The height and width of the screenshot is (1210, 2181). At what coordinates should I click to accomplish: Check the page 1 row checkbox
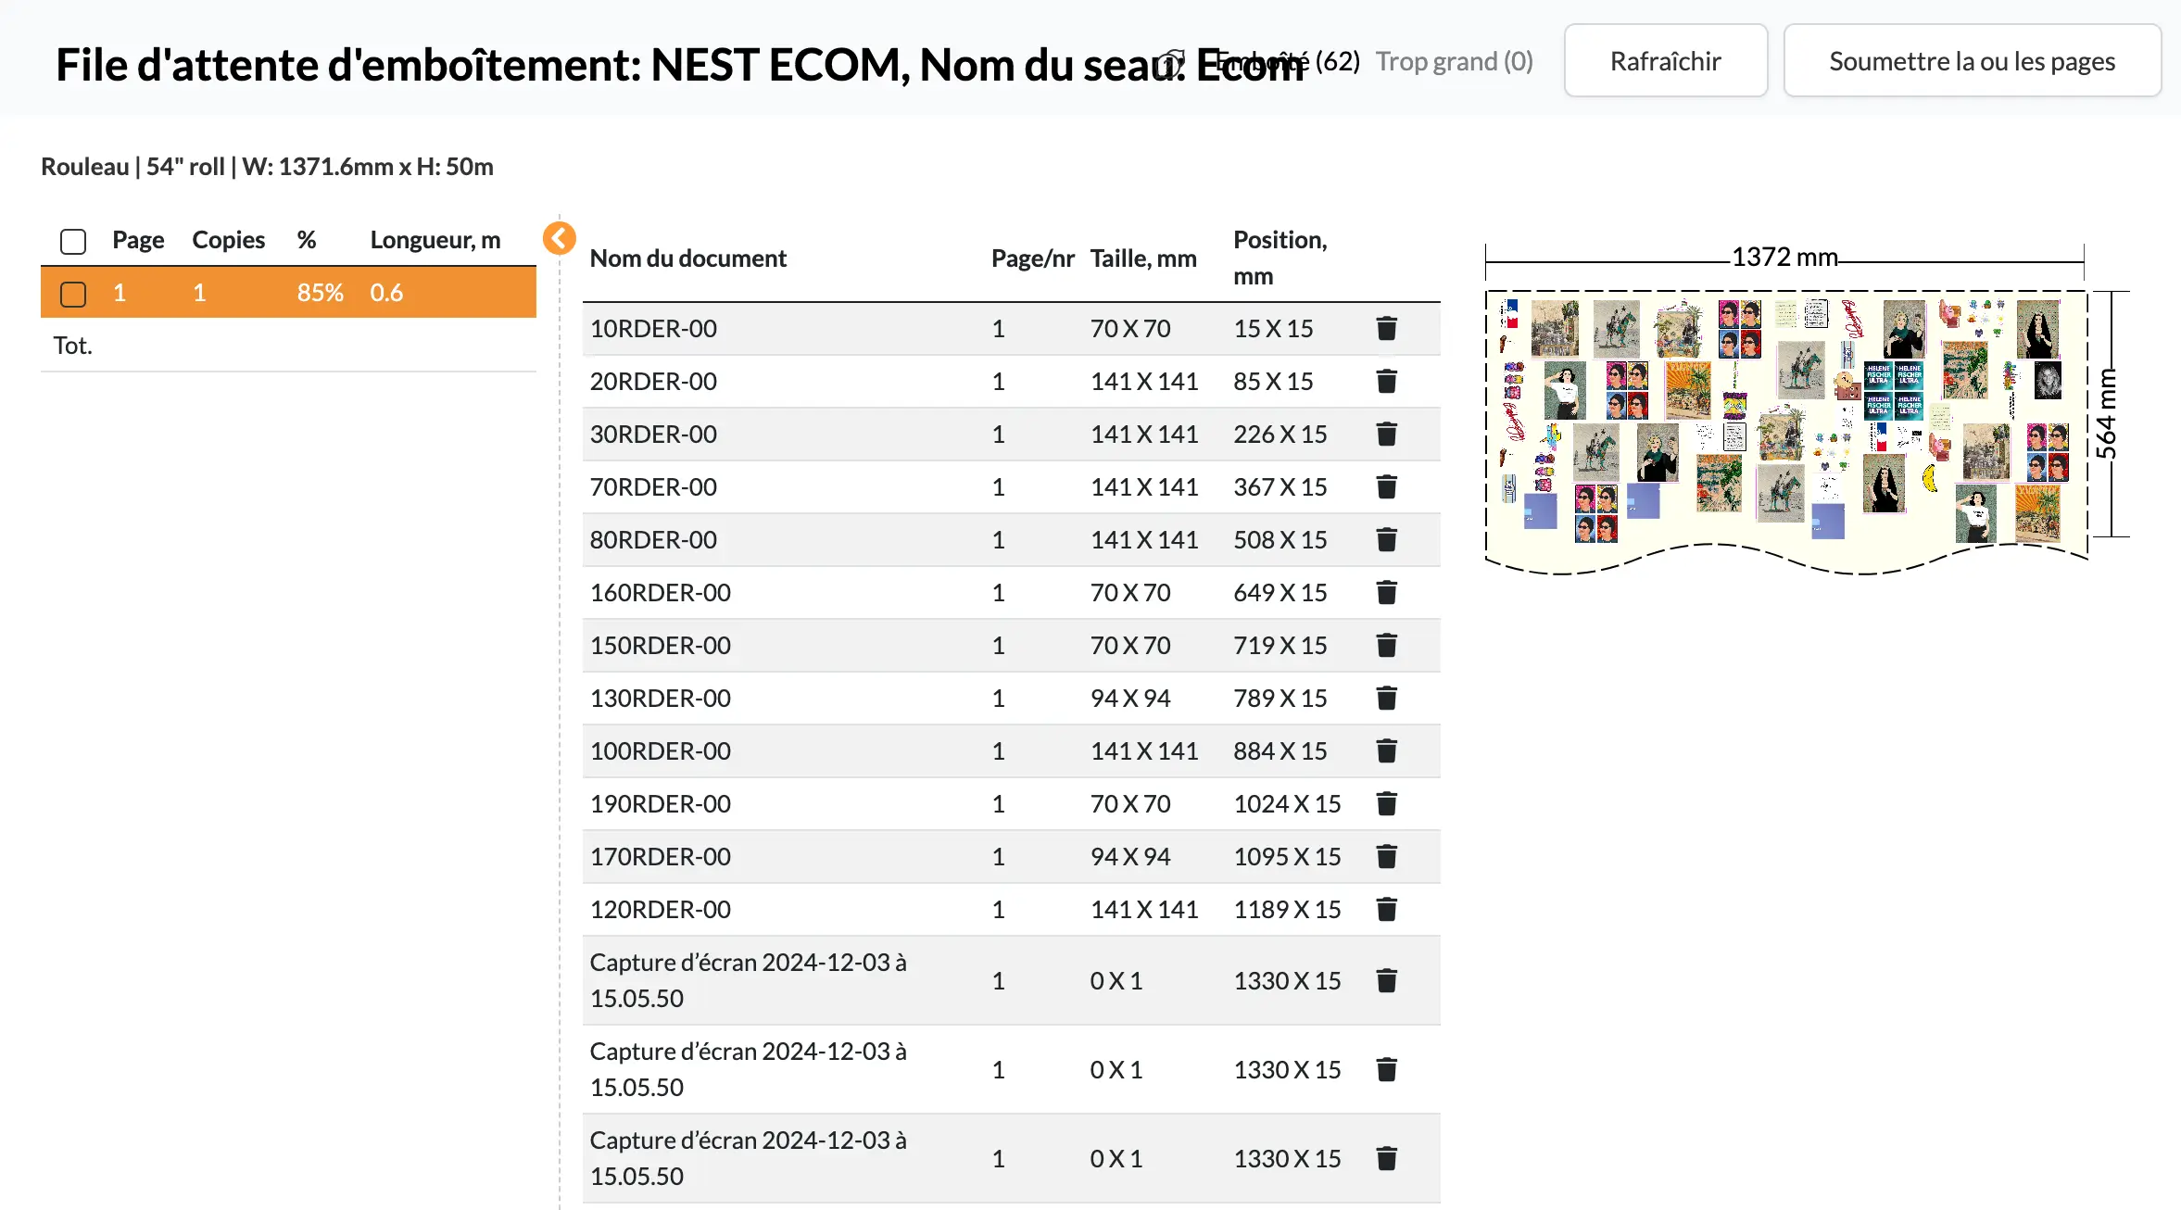[73, 294]
